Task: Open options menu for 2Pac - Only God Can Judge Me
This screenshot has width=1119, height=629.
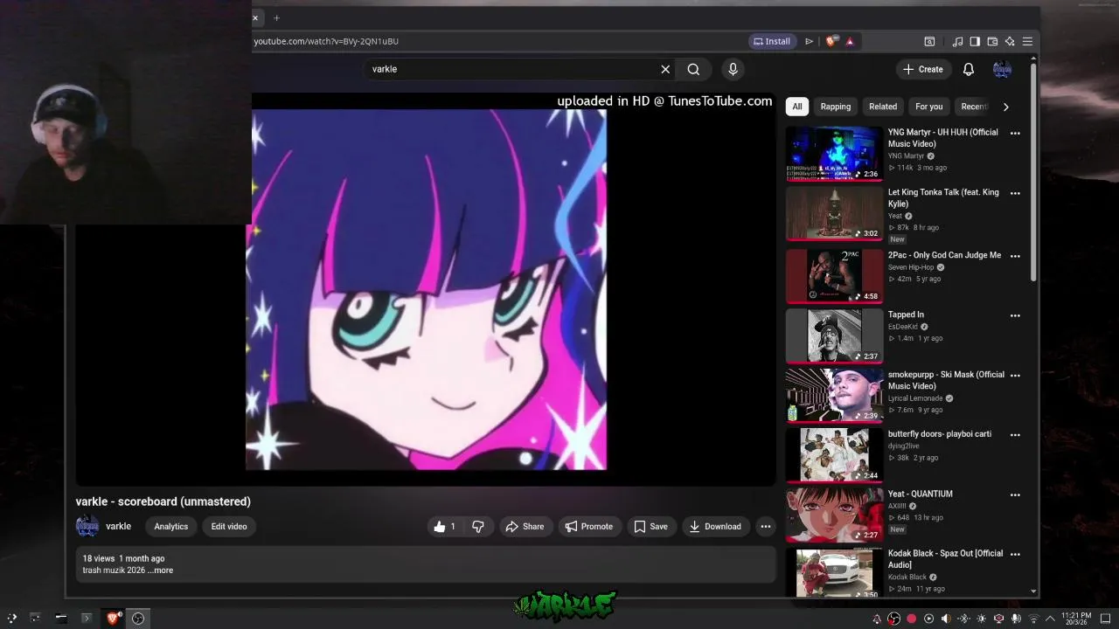Action: (1015, 256)
